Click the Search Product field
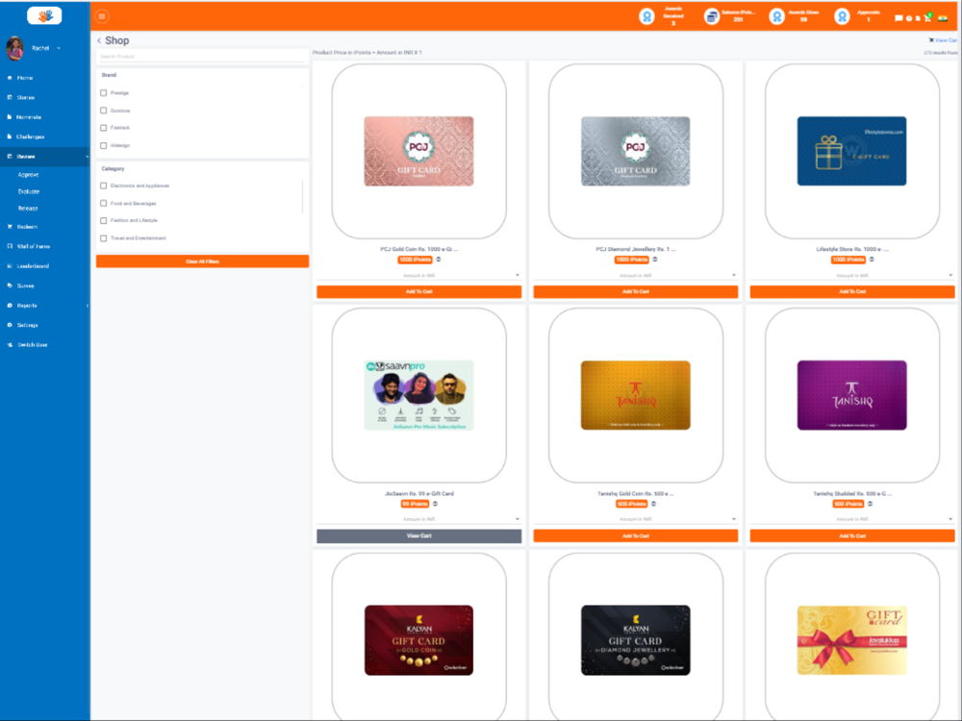The image size is (962, 721). point(202,57)
